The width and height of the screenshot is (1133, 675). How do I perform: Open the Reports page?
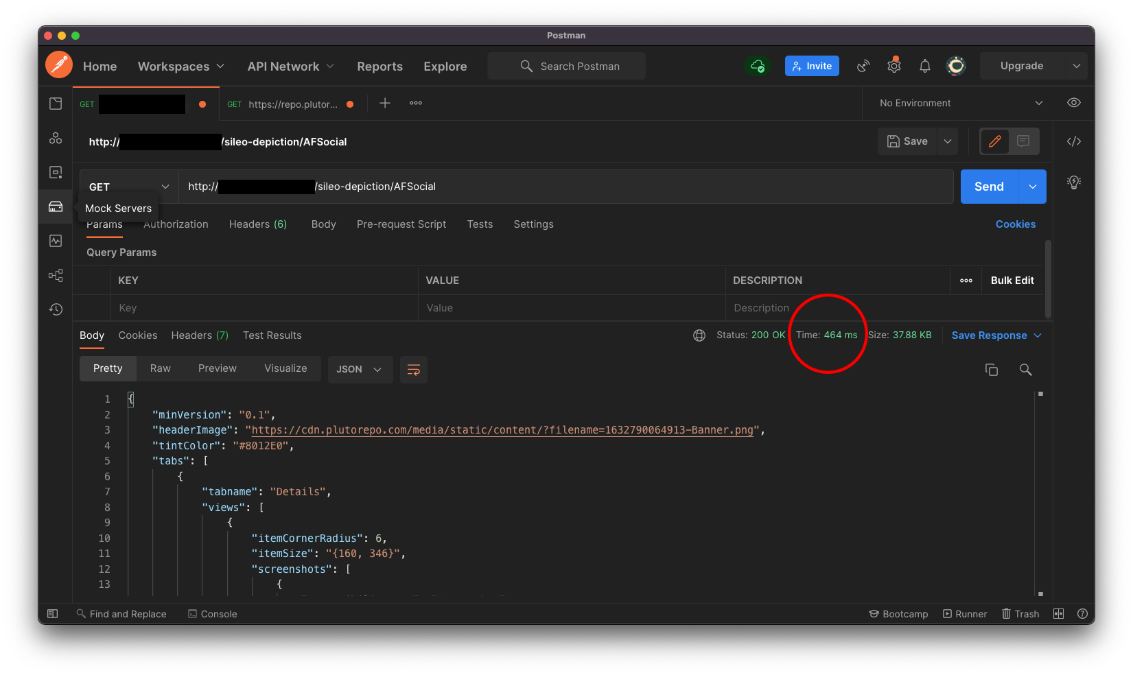coord(379,67)
